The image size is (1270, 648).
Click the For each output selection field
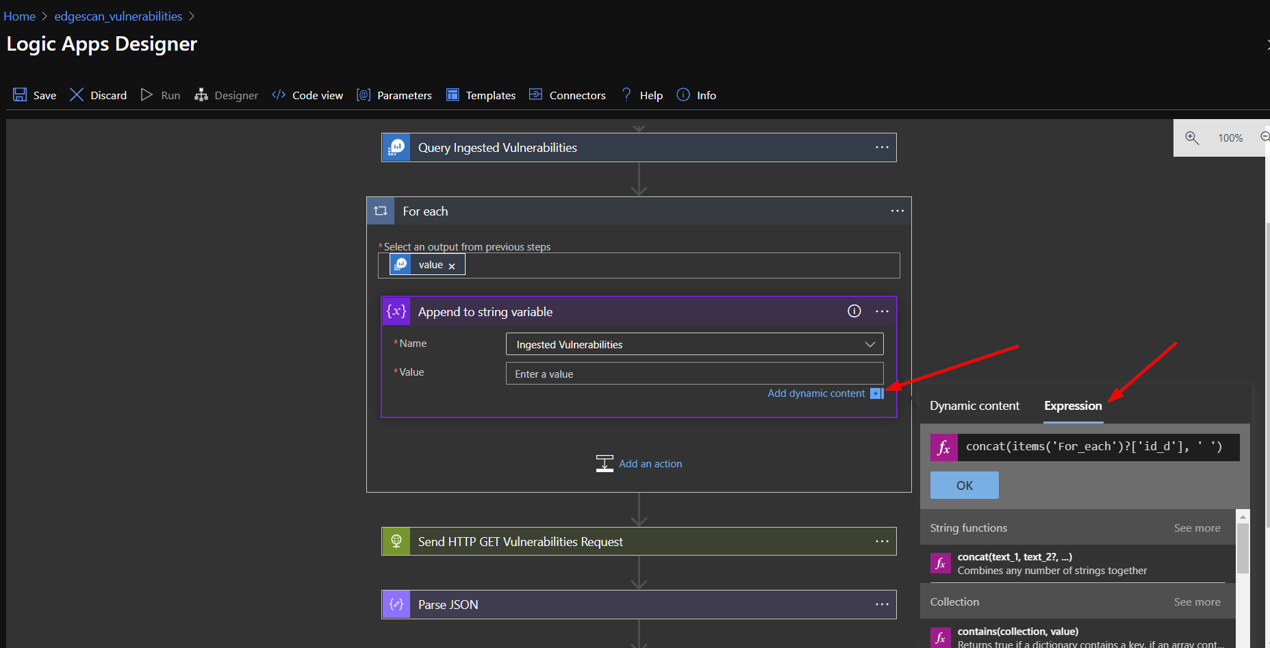pyautogui.click(x=639, y=265)
